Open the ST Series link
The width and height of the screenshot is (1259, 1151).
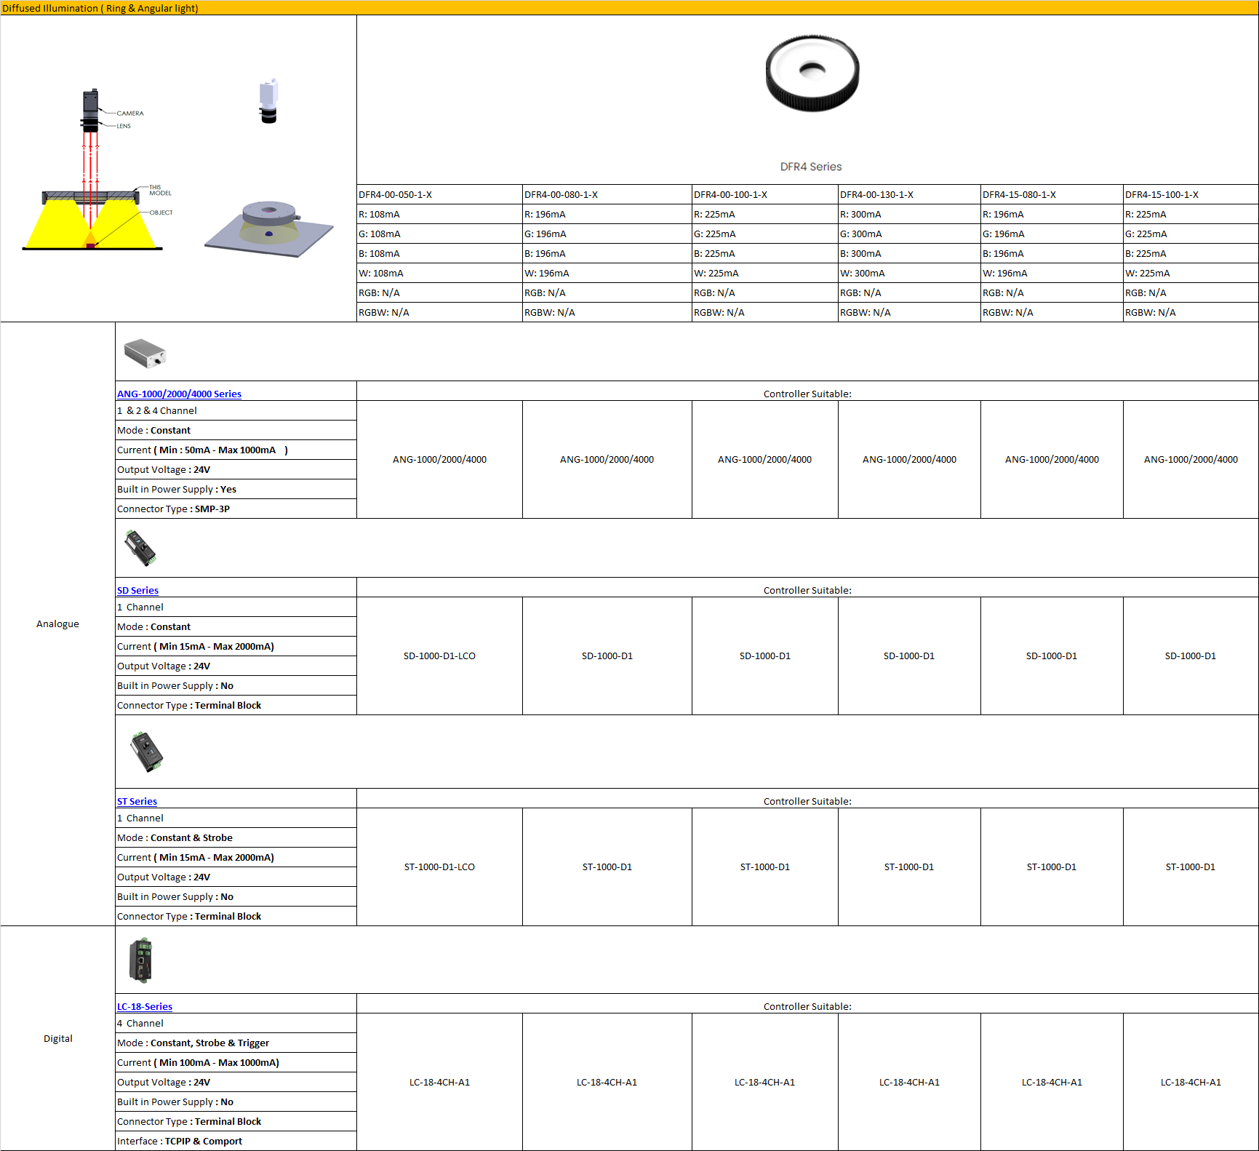[x=137, y=801]
